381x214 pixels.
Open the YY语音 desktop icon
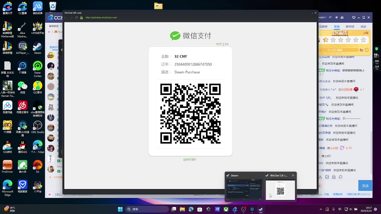(7, 128)
